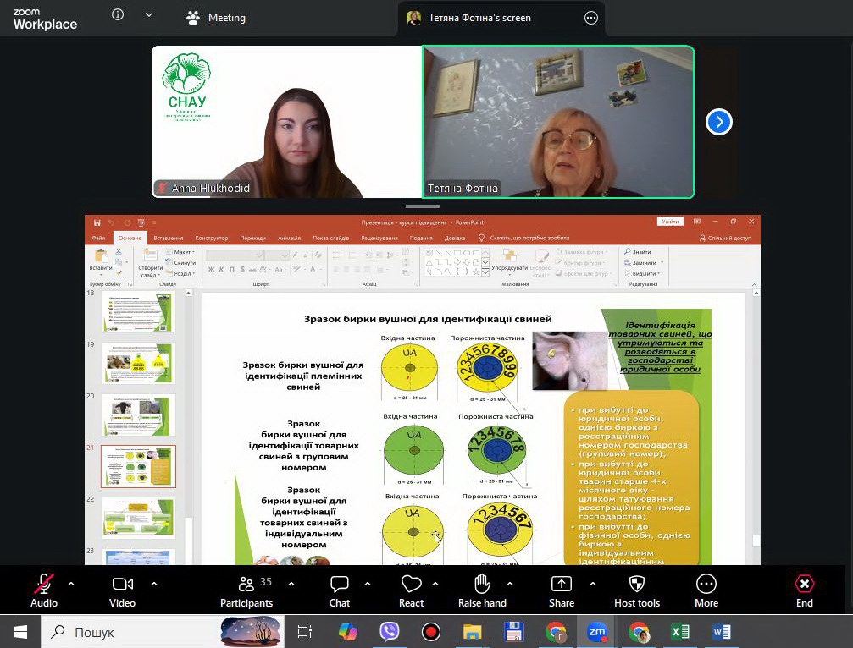Open meeting info icon in title bar

pyautogui.click(x=118, y=15)
